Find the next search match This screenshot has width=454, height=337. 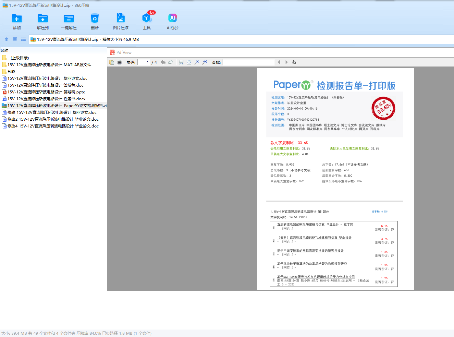(287, 62)
